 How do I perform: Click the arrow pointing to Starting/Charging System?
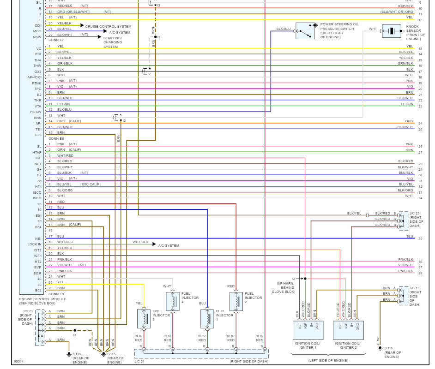click(x=100, y=36)
